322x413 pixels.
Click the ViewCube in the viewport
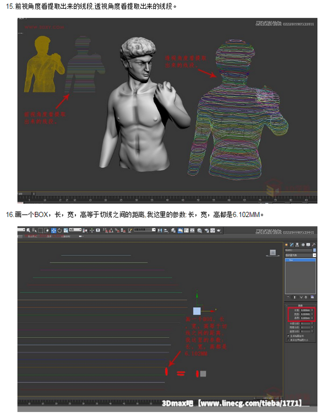coord(273,253)
